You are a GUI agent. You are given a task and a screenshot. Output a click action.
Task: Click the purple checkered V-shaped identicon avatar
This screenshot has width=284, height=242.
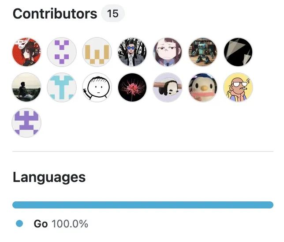click(62, 52)
